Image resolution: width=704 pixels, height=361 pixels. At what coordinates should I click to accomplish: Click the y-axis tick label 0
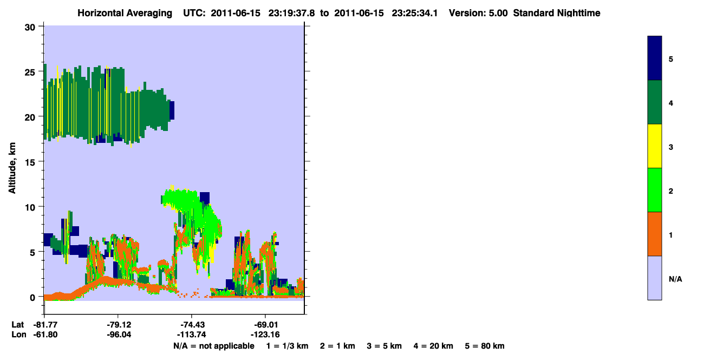pos(34,297)
